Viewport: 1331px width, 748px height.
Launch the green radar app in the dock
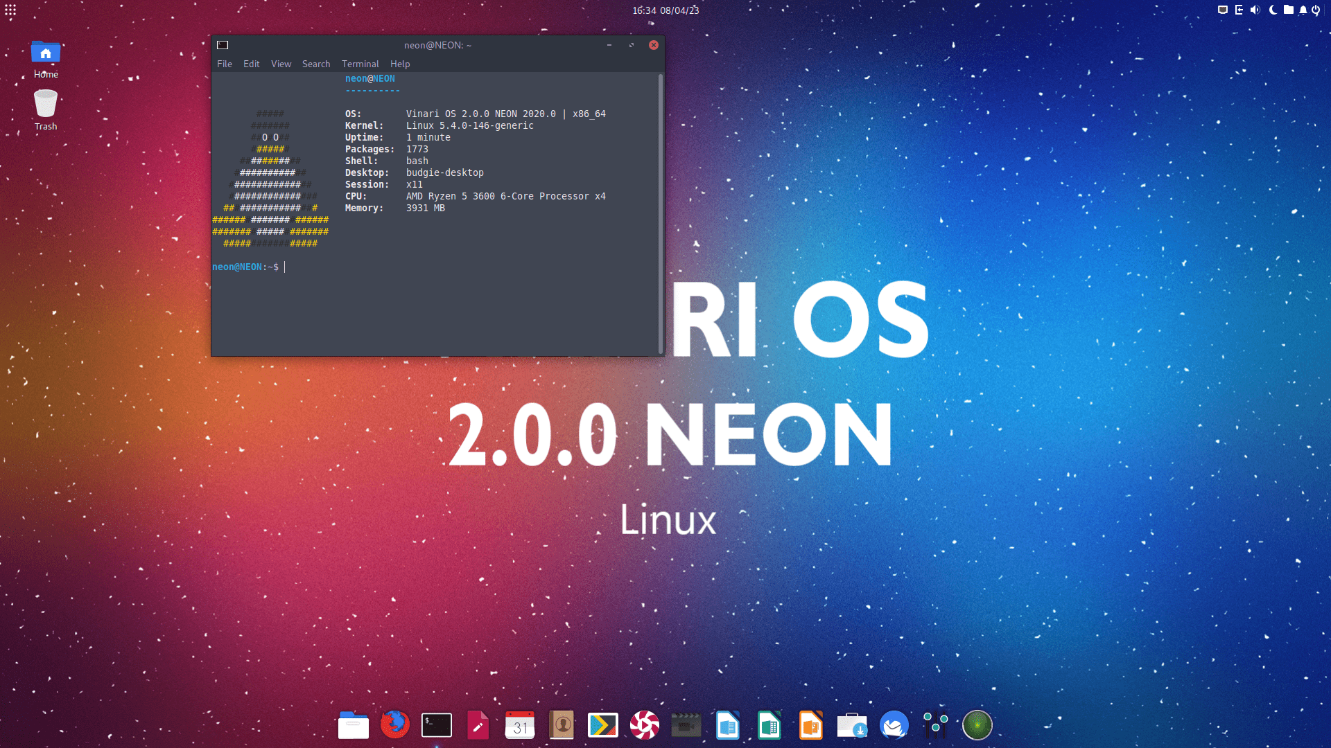pyautogui.click(x=977, y=725)
